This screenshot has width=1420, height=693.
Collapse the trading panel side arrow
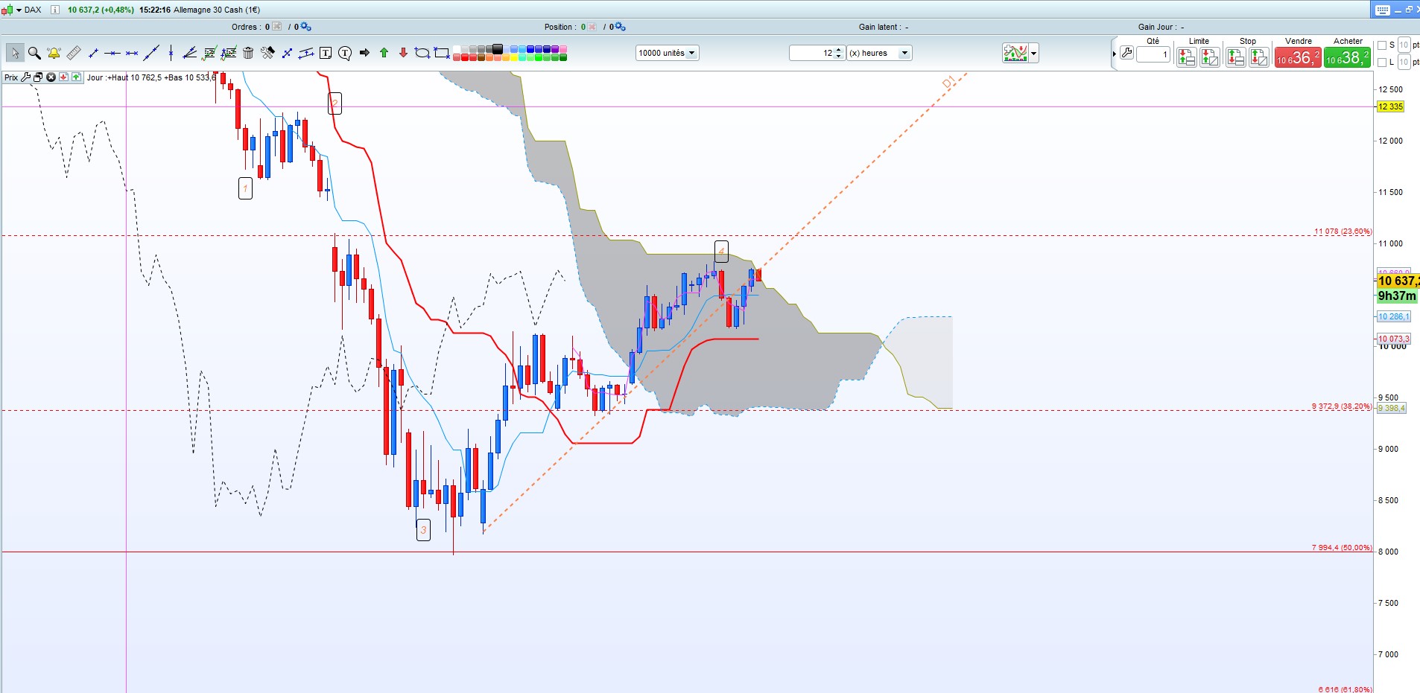pyautogui.click(x=1115, y=54)
